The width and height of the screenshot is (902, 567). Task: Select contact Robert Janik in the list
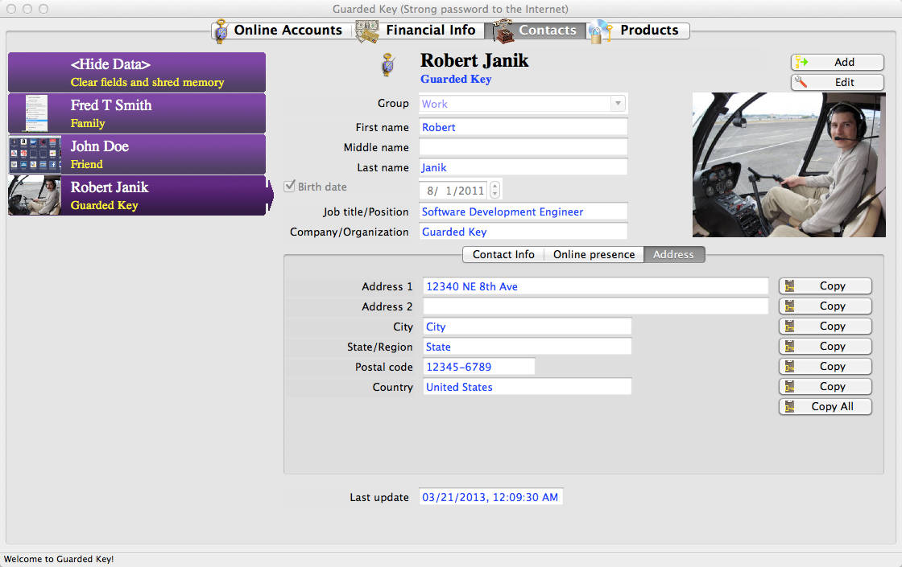point(137,196)
